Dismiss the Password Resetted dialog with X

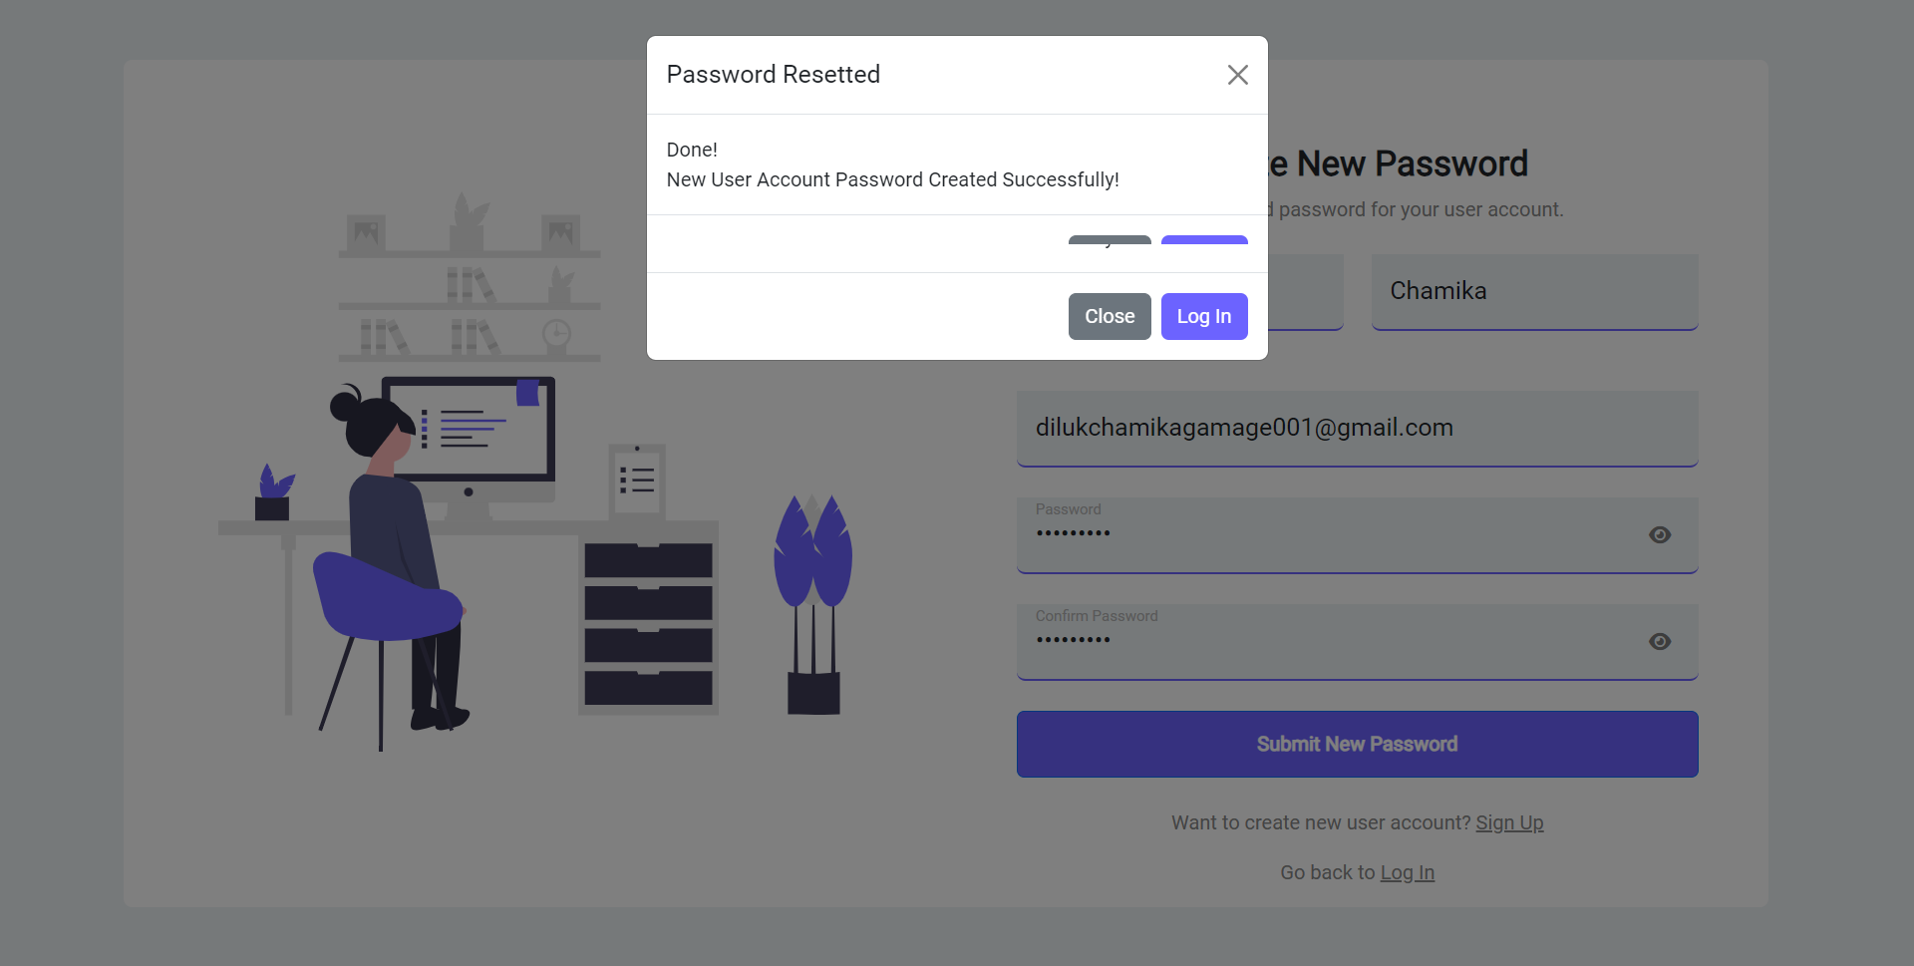click(x=1237, y=75)
